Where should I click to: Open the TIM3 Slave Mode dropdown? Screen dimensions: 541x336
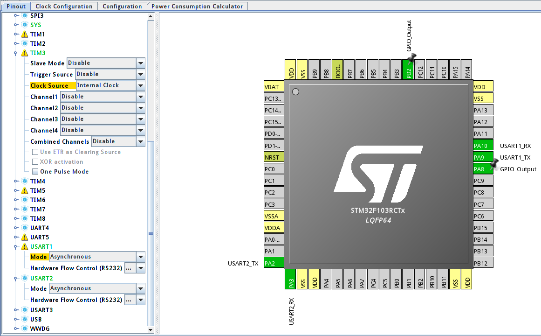(140, 63)
